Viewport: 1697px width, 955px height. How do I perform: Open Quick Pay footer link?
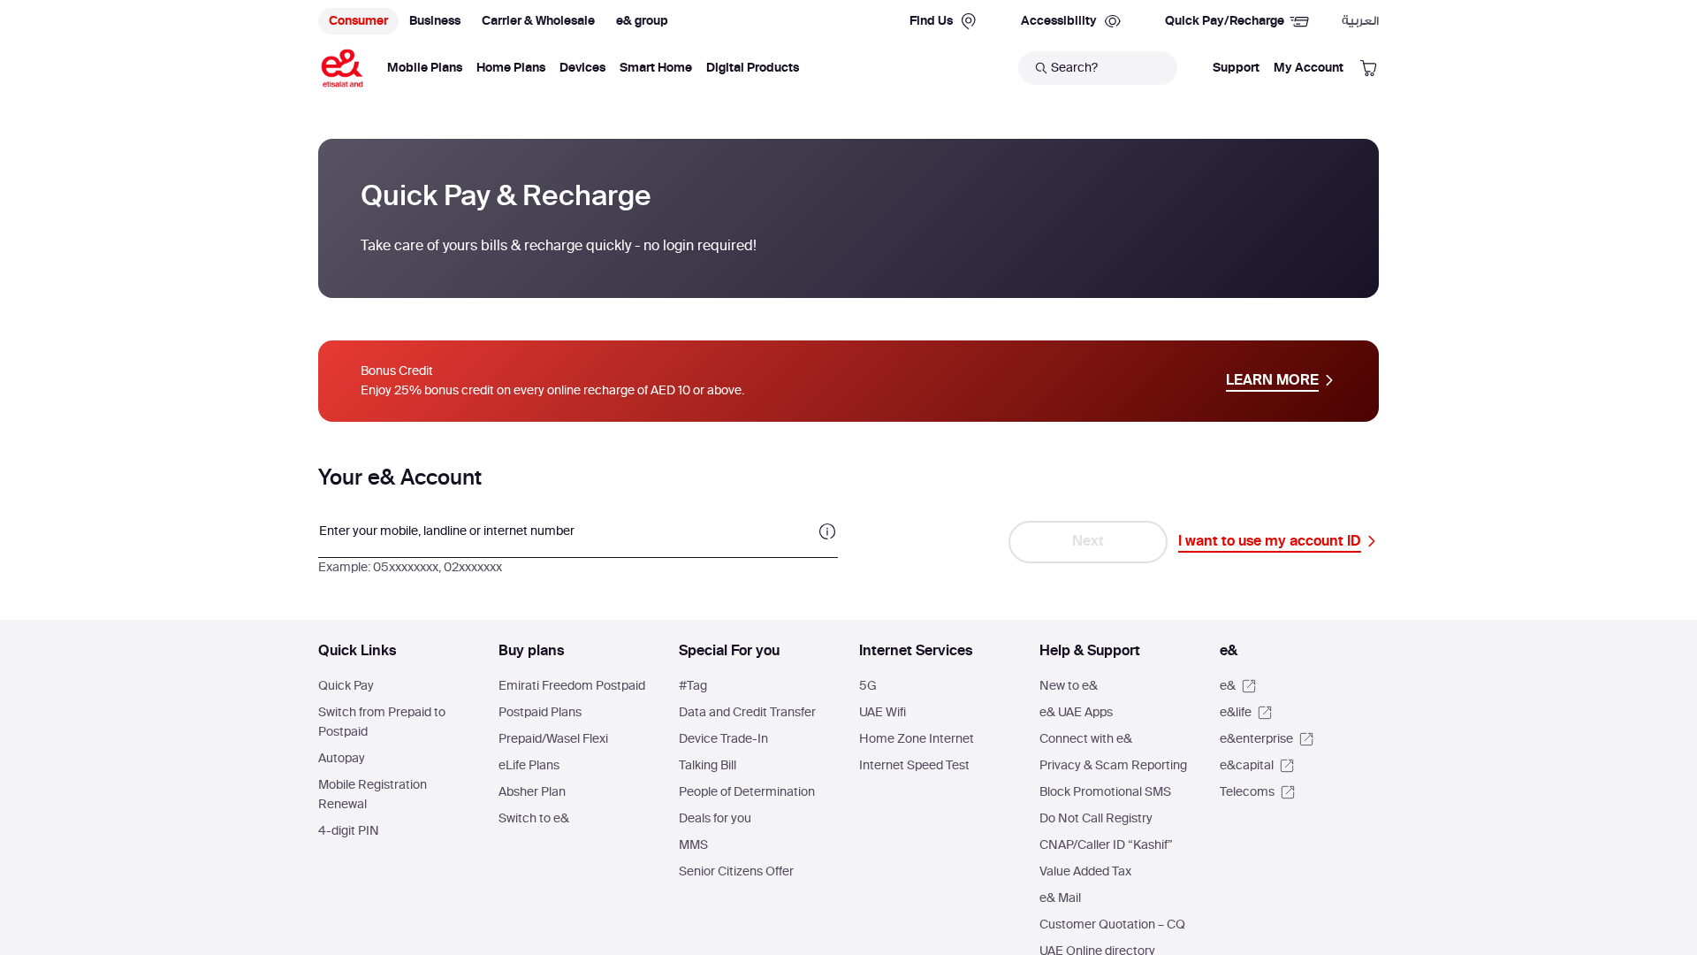point(346,686)
